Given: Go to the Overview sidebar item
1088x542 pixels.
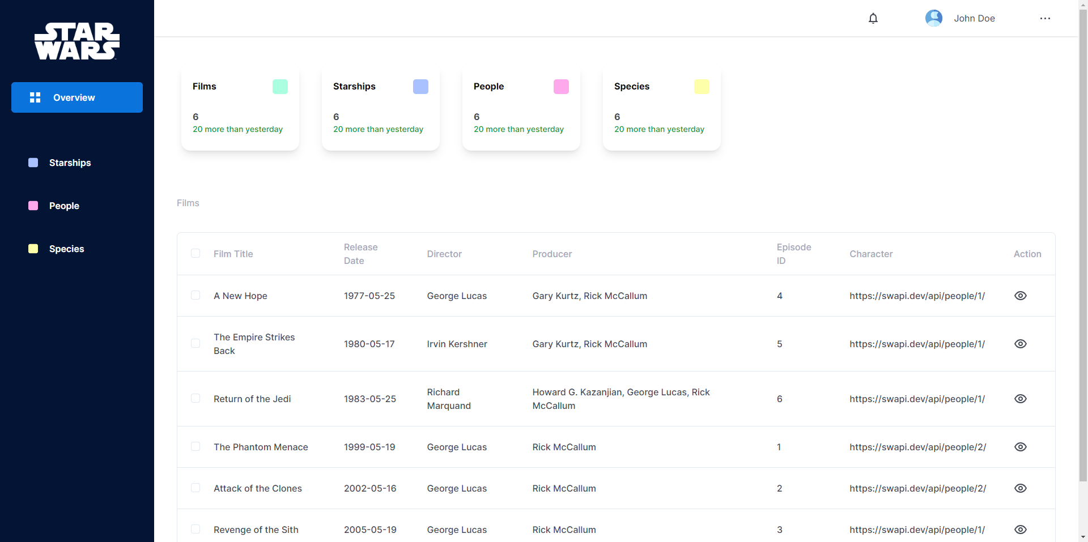Looking at the screenshot, I should tap(77, 97).
